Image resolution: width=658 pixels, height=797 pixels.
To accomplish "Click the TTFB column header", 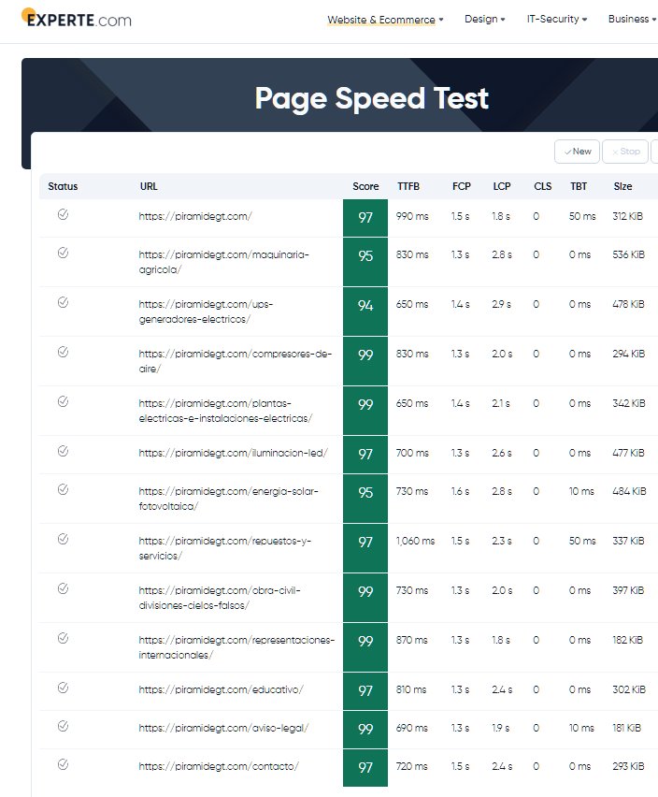I will [x=408, y=186].
